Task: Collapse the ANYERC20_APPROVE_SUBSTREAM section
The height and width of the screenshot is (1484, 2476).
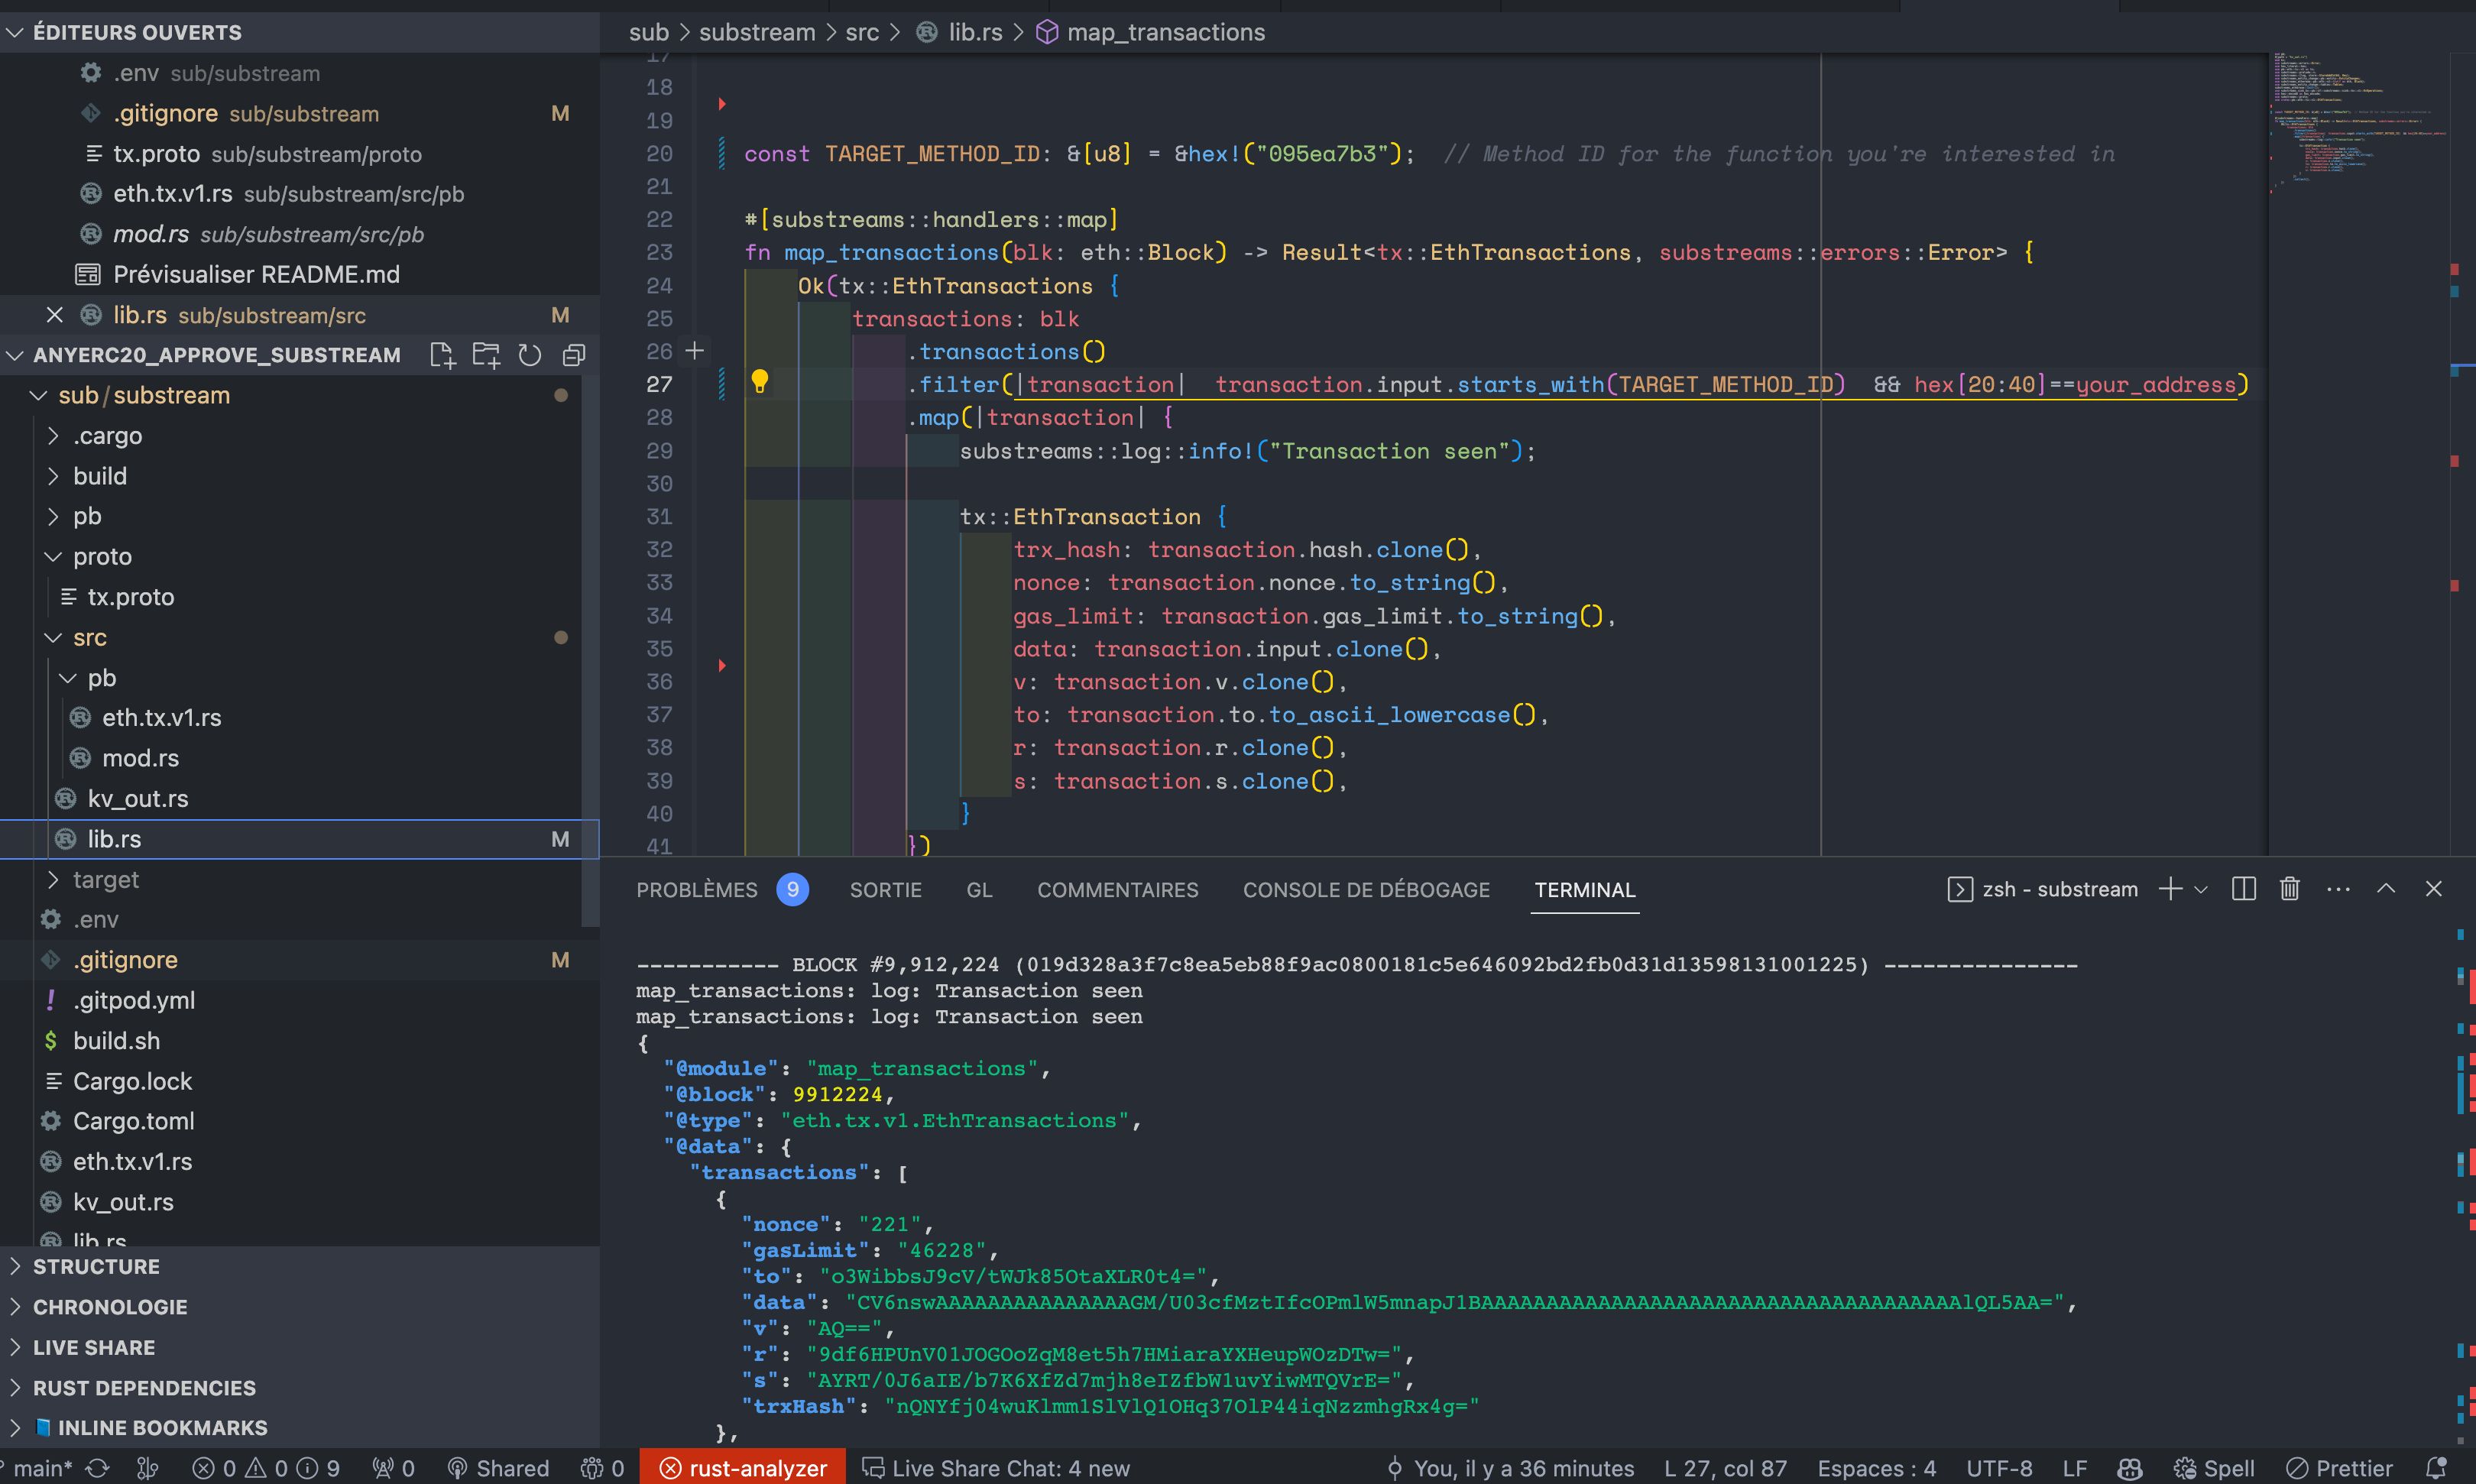Action: point(216,355)
